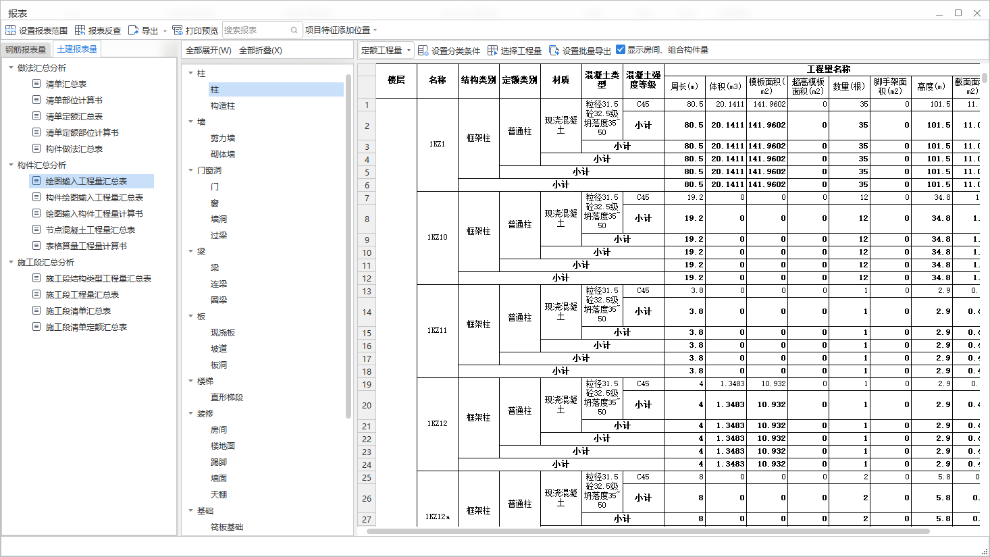Select 砌体墙 in the component tree

pyautogui.click(x=223, y=155)
